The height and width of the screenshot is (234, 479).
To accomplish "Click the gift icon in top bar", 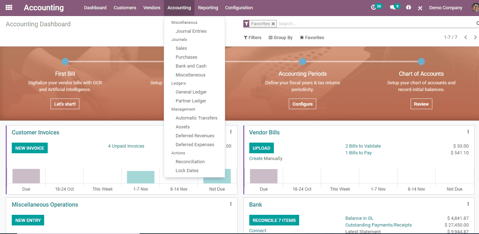I will [408, 7].
